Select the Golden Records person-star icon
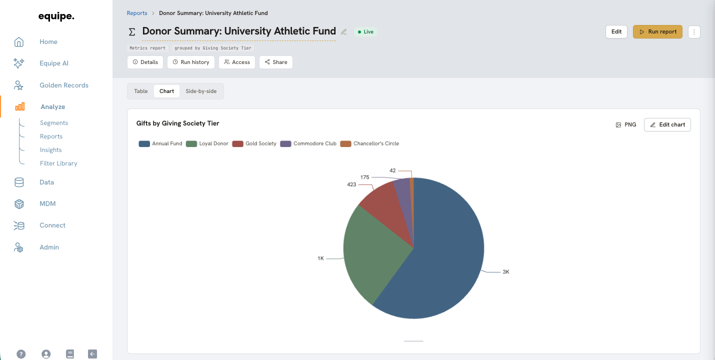This screenshot has width=715, height=360. tap(19, 85)
